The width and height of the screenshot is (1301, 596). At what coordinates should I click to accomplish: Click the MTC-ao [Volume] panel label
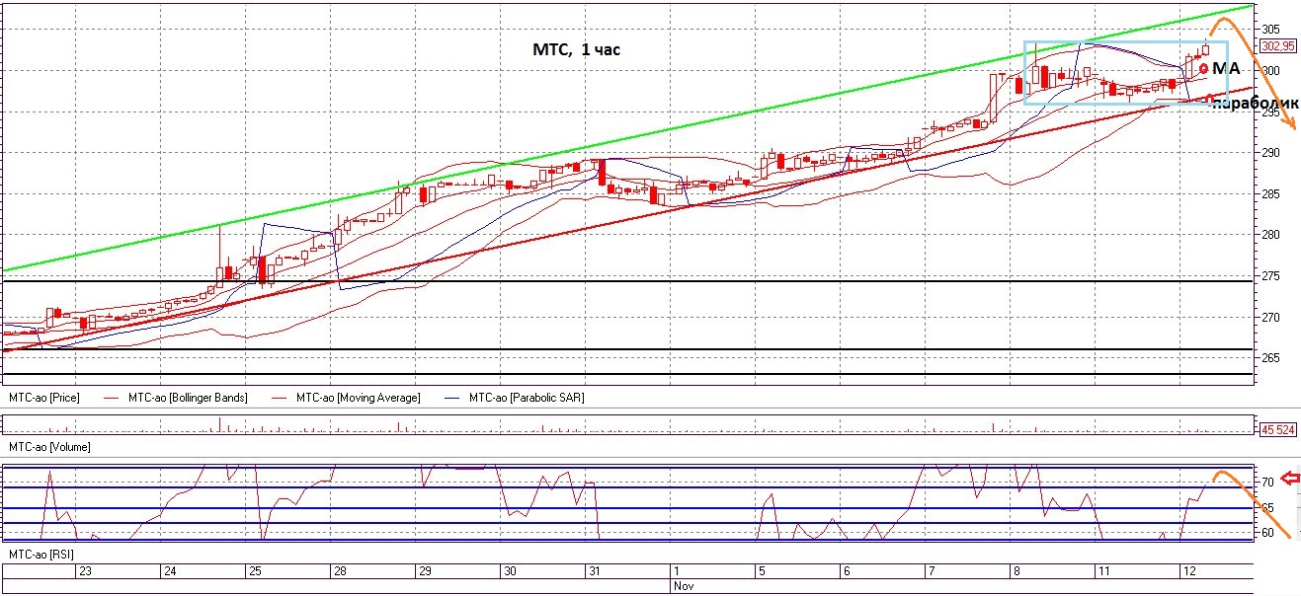click(x=49, y=447)
